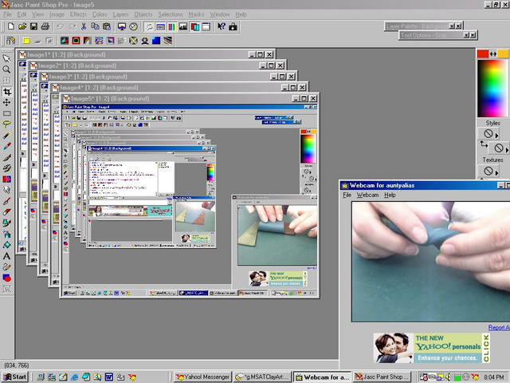
Task: Switch to Yahoo! Messenger taskbar button
Action: 202,377
